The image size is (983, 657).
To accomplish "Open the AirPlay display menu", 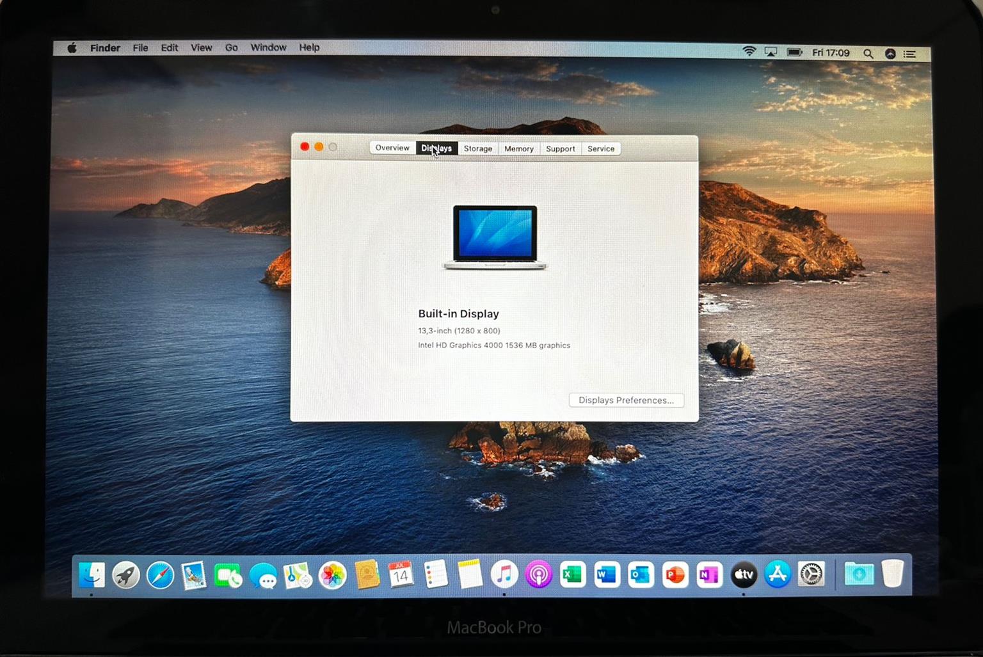I will [x=771, y=52].
